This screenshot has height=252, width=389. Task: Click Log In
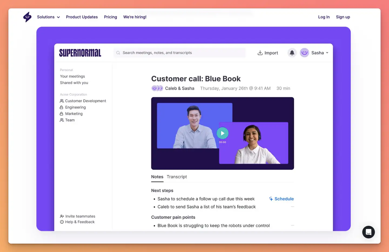click(324, 17)
